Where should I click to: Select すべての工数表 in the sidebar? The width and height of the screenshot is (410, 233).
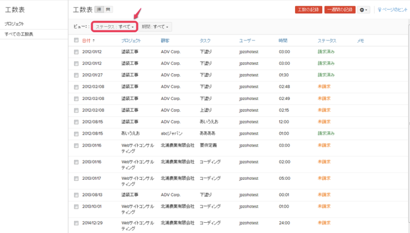[19, 34]
